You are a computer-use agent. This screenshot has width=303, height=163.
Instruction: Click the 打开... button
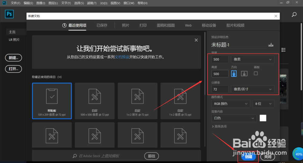click(x=13, y=69)
